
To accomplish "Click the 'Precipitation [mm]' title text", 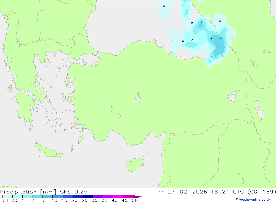I will click(x=28, y=192).
